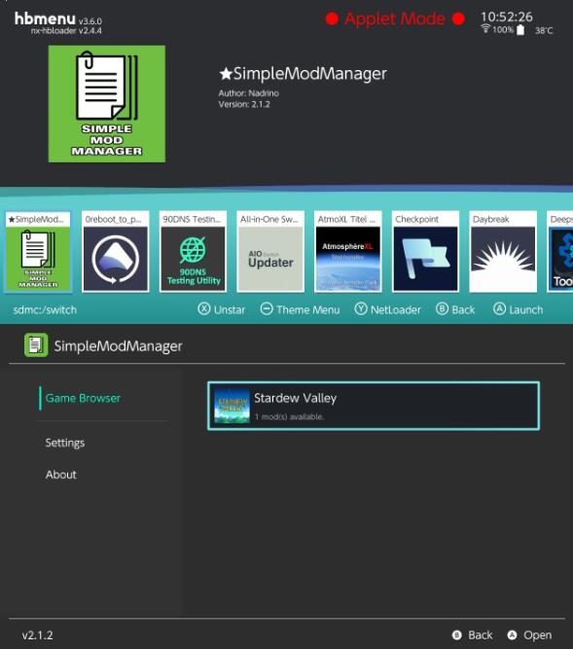Click the large Simple Mod Manager logo
The image size is (573, 649).
pyautogui.click(x=107, y=104)
